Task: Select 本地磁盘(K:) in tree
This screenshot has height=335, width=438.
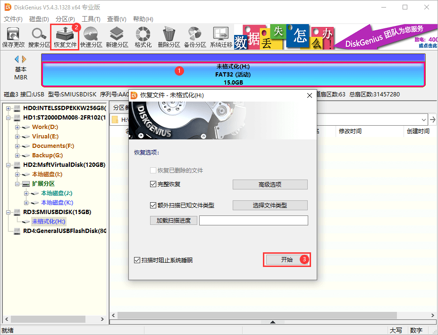Action: [57, 203]
